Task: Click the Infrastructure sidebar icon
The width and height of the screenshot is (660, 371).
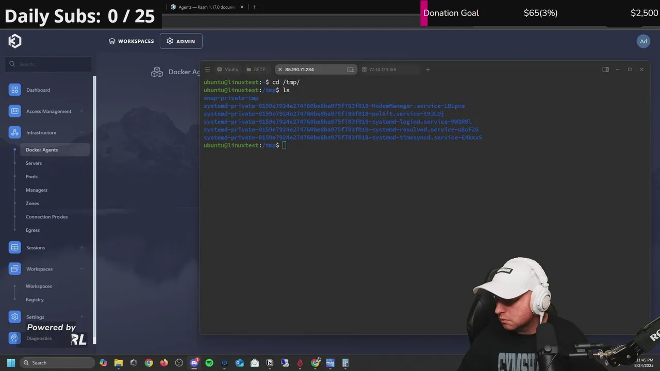Action: click(14, 132)
